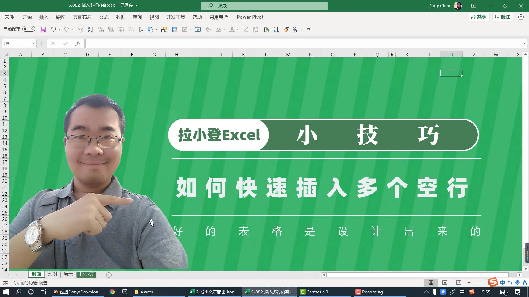Image resolution: width=529 pixels, height=297 pixels.
Task: Show hidden system tray icons chevron
Action: 426,292
